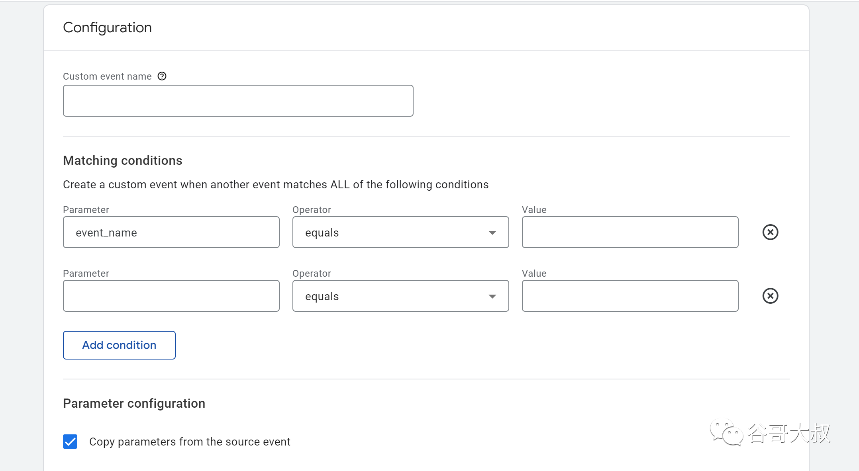Uncheck Copy parameters from the source event
Viewport: 859px width, 471px height.
coord(70,442)
